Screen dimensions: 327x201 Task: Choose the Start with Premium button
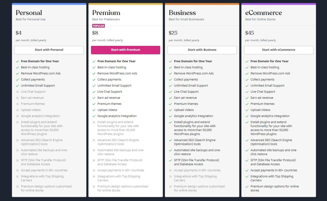pos(125,50)
